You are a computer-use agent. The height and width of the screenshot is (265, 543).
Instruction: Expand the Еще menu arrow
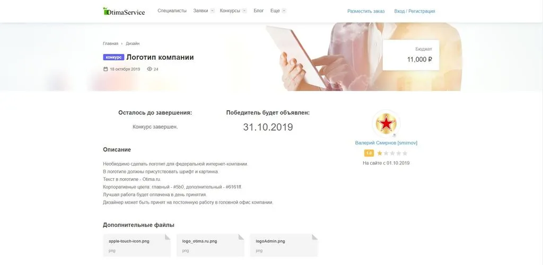tap(284, 11)
